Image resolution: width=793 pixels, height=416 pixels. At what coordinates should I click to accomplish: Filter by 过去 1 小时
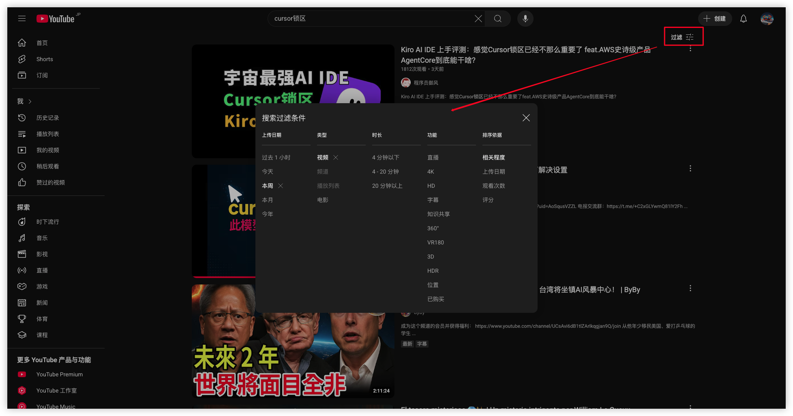(x=276, y=157)
